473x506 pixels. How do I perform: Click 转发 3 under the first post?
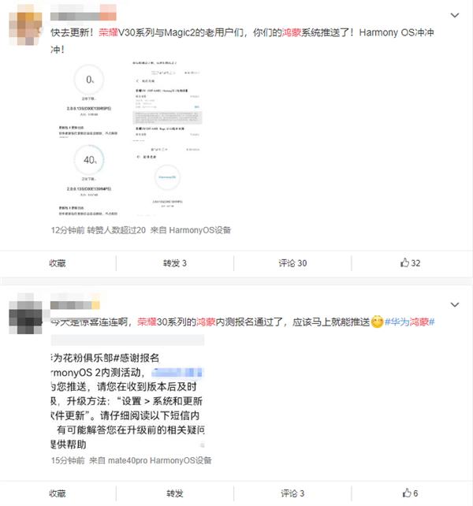point(175,263)
